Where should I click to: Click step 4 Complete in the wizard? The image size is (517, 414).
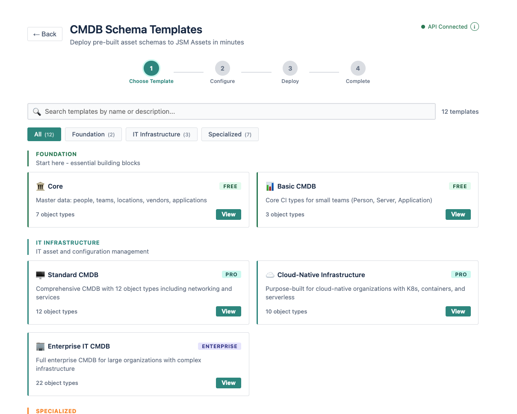[358, 68]
